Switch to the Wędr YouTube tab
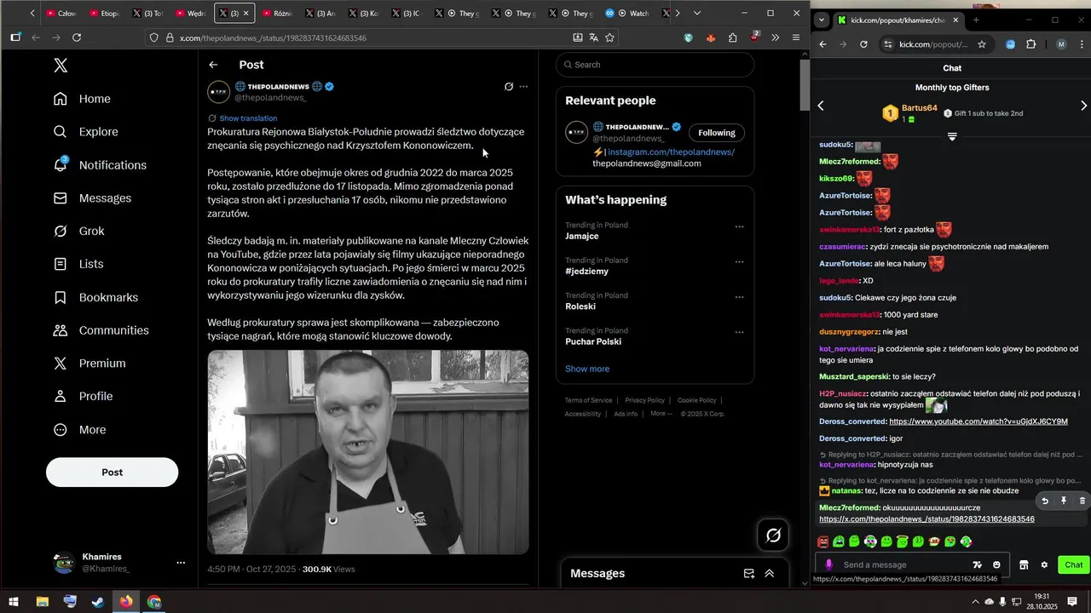This screenshot has height=613, width=1091. click(190, 14)
